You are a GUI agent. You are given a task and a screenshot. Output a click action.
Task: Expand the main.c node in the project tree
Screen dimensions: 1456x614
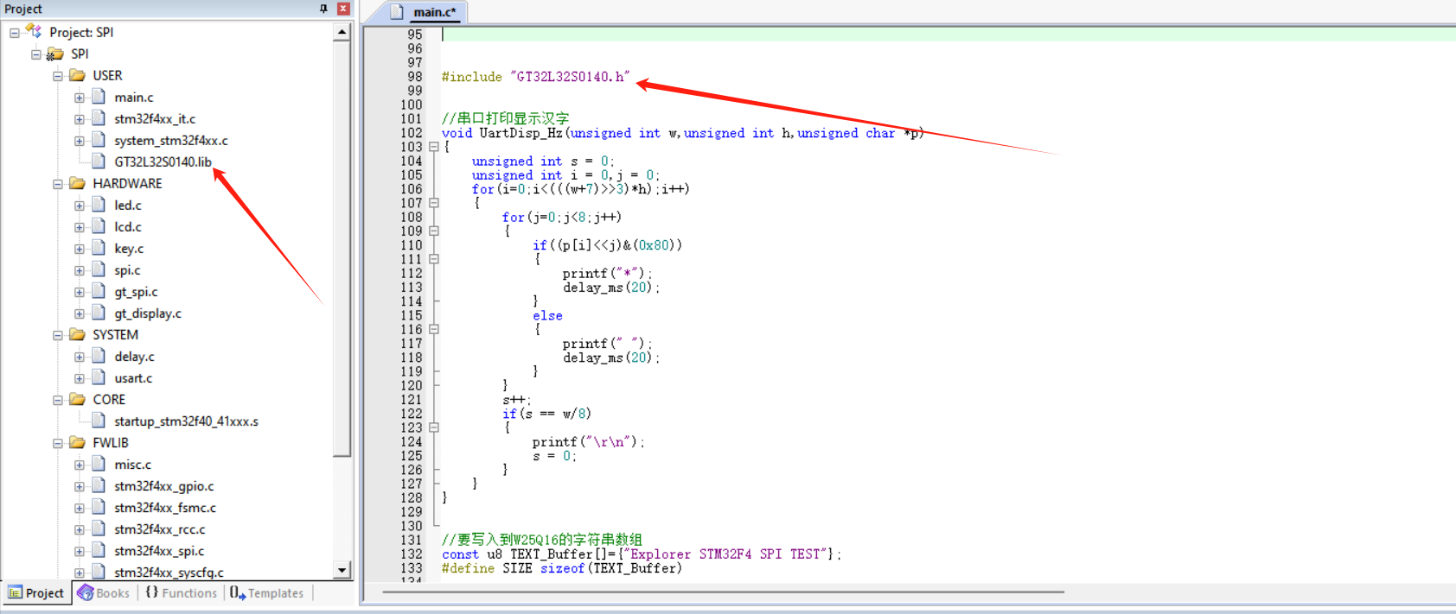pos(80,98)
